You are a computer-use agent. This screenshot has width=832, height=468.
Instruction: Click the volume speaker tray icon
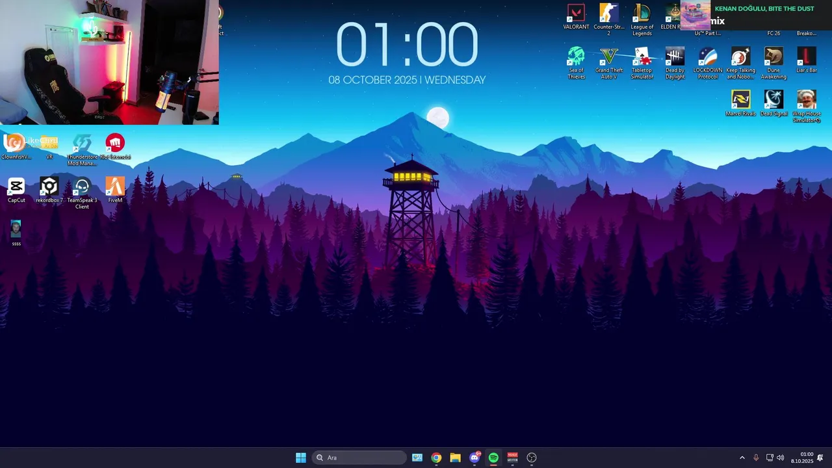pyautogui.click(x=781, y=458)
